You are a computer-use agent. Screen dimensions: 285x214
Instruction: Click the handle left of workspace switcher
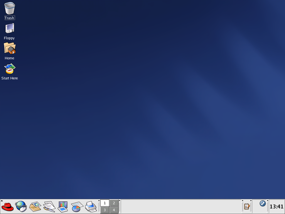tap(99, 208)
